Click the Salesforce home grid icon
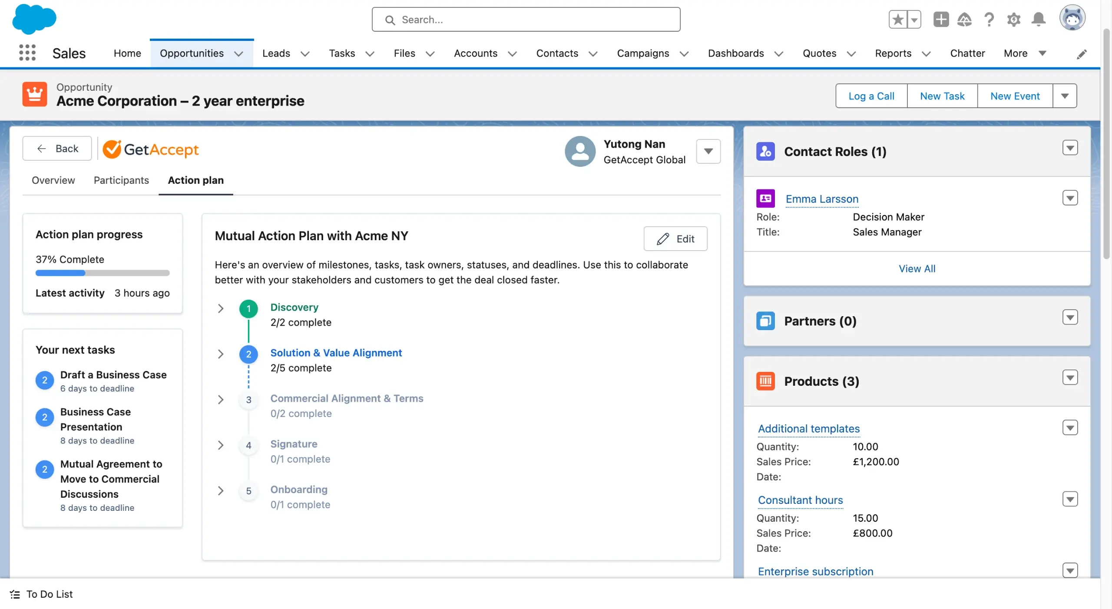 (x=27, y=53)
